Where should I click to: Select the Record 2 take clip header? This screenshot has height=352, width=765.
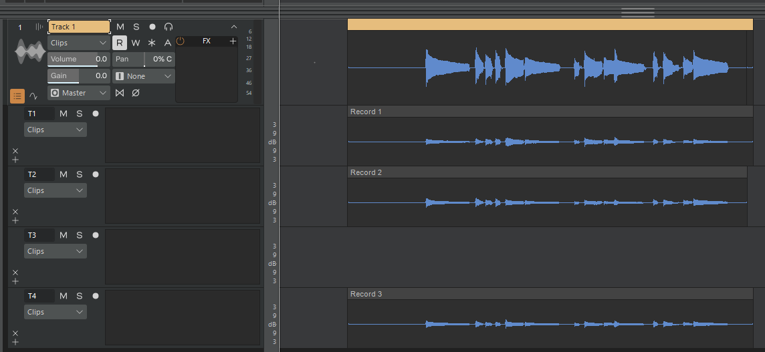click(x=547, y=172)
